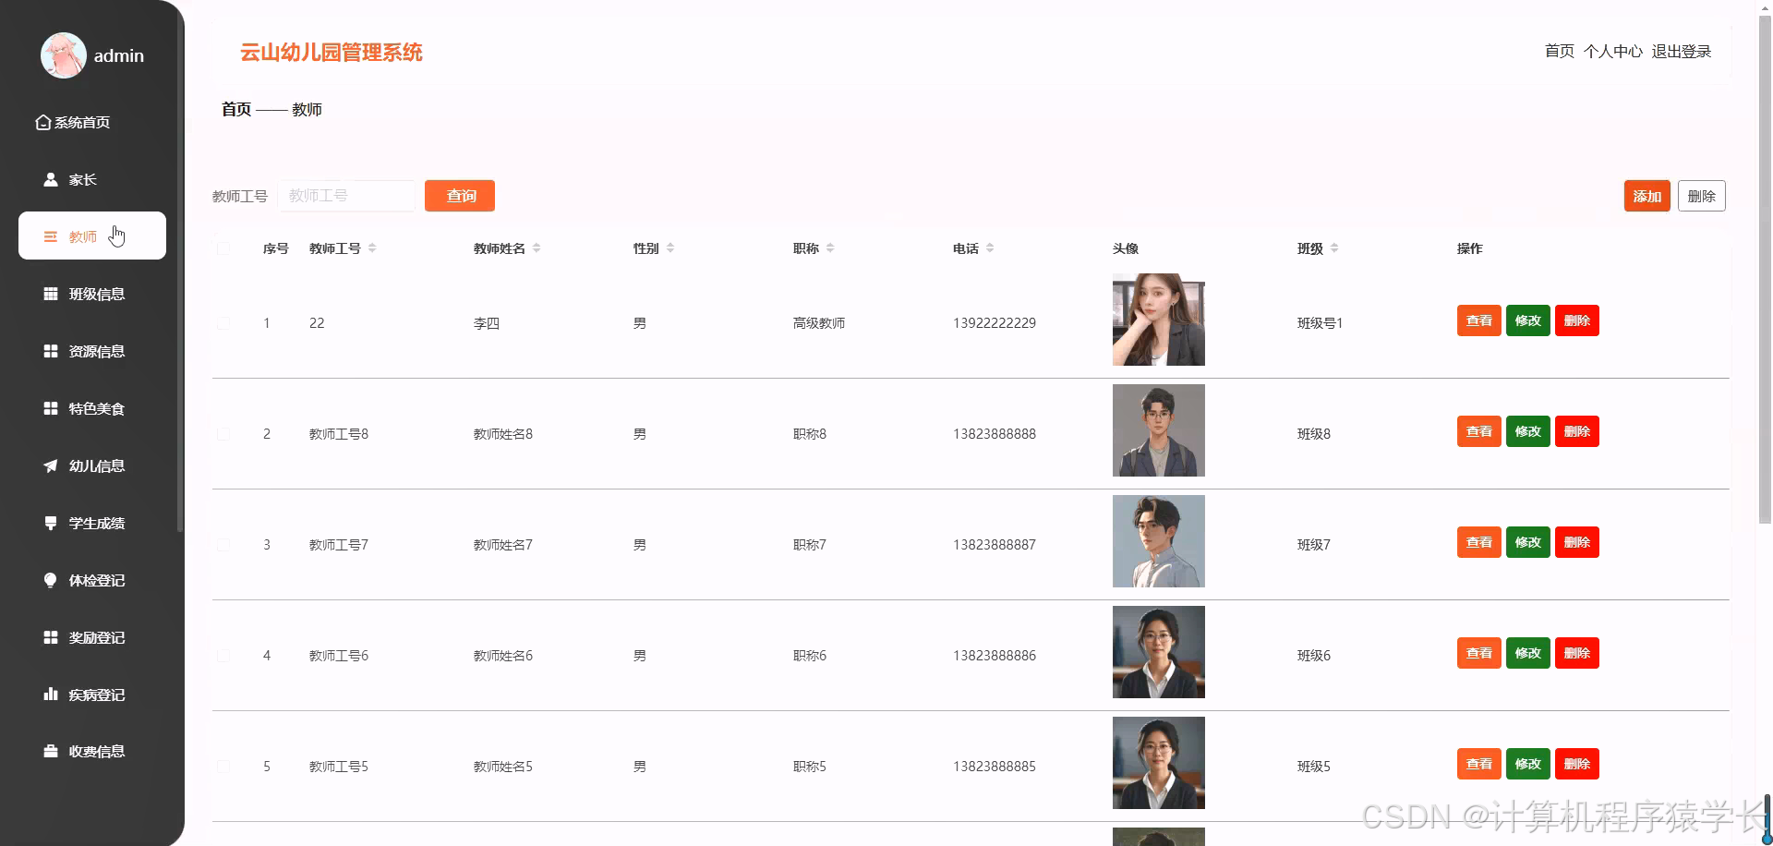Click the avatar thumbnail in 教师姓名8 row
The image size is (1773, 846).
click(1159, 430)
